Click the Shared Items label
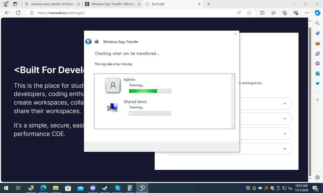 pyautogui.click(x=135, y=102)
